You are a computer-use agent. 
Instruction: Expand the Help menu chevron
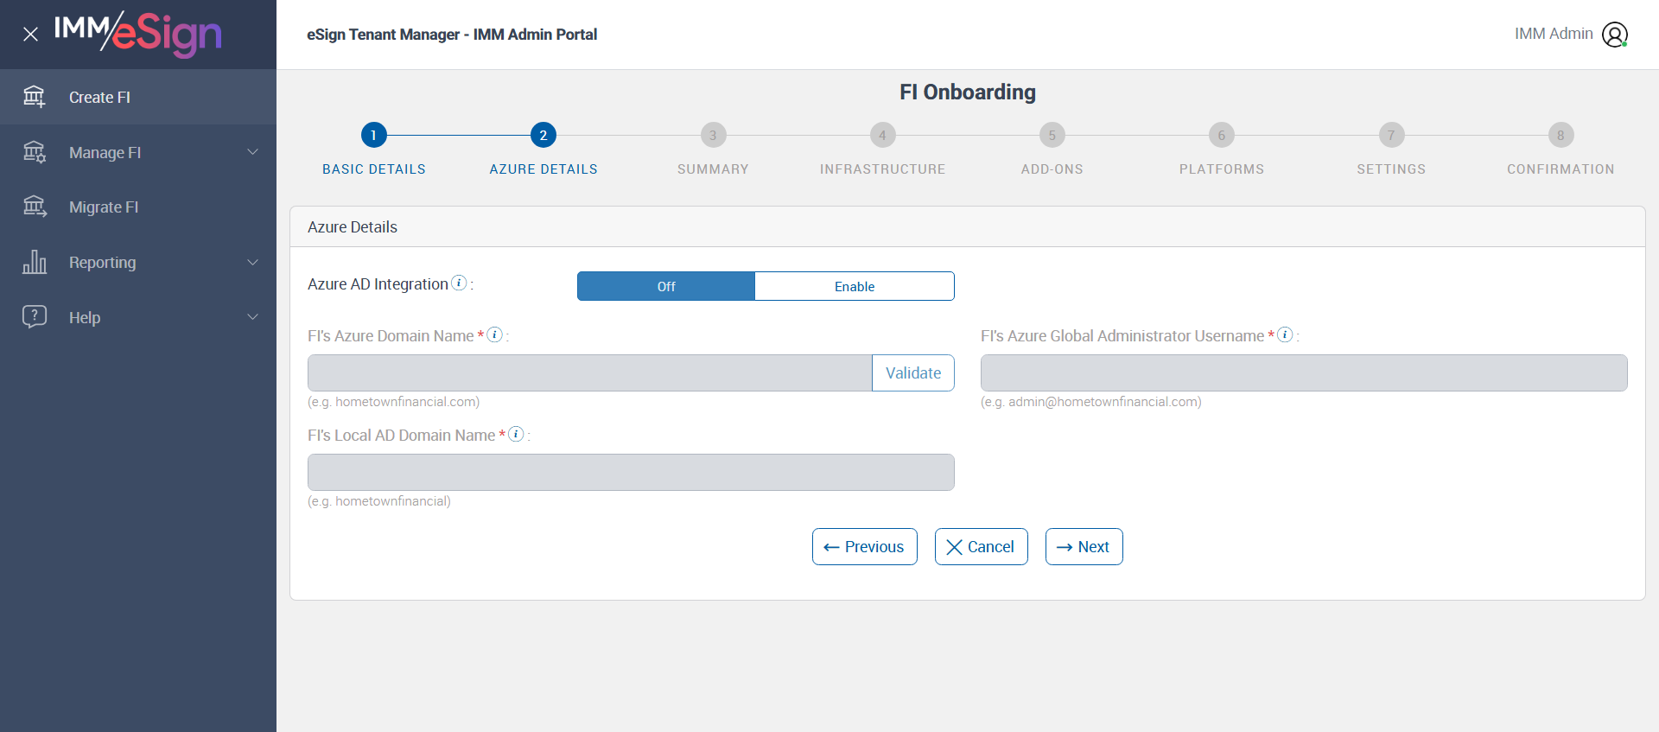253,316
